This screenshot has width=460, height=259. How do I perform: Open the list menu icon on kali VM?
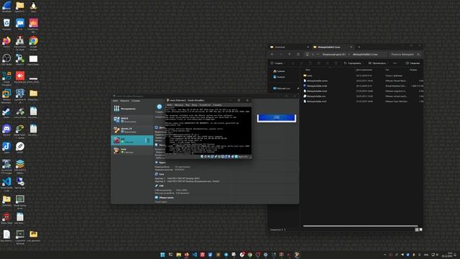(x=147, y=140)
